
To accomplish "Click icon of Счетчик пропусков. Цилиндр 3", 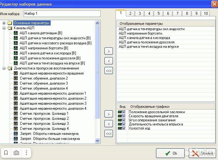I will click(16, 124).
